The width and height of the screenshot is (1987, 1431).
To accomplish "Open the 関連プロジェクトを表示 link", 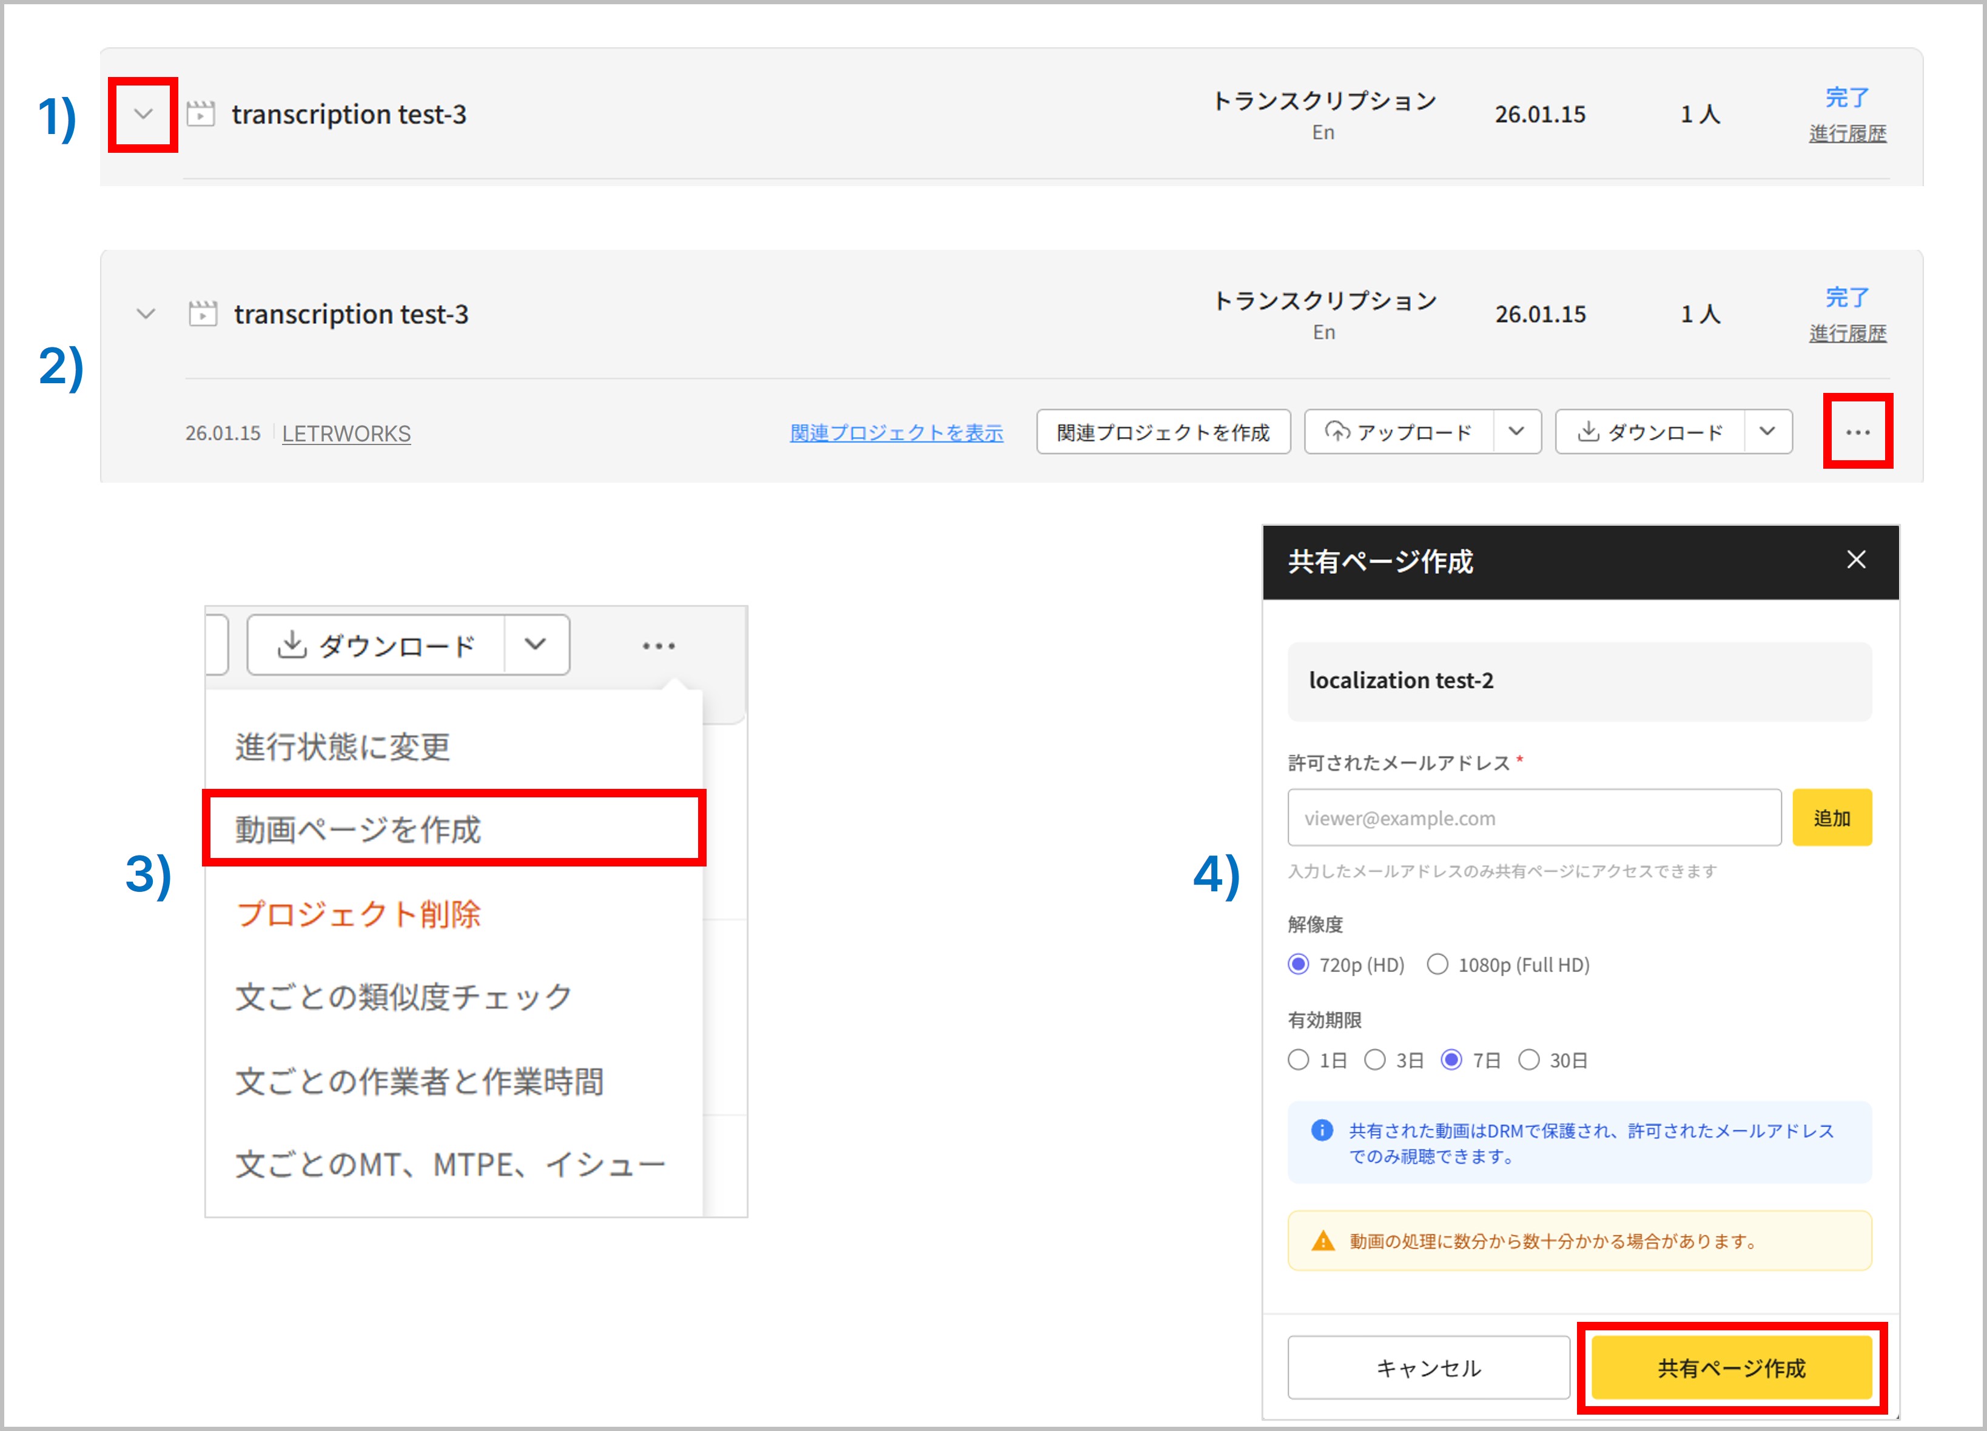I will (896, 434).
